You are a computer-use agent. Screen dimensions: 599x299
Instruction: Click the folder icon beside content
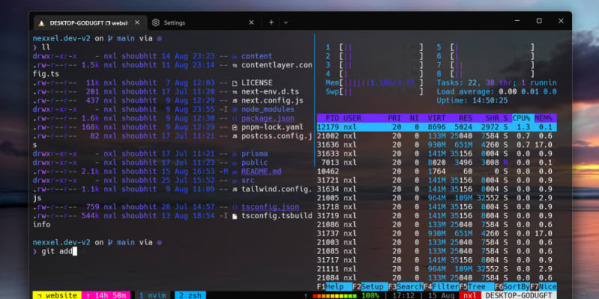pos(234,56)
